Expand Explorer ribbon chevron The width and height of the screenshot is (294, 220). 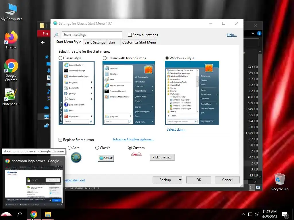point(253,33)
